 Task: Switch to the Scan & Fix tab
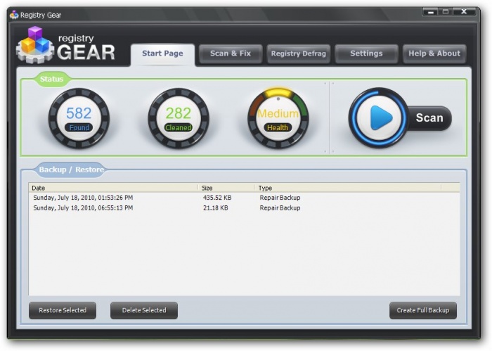pos(231,53)
